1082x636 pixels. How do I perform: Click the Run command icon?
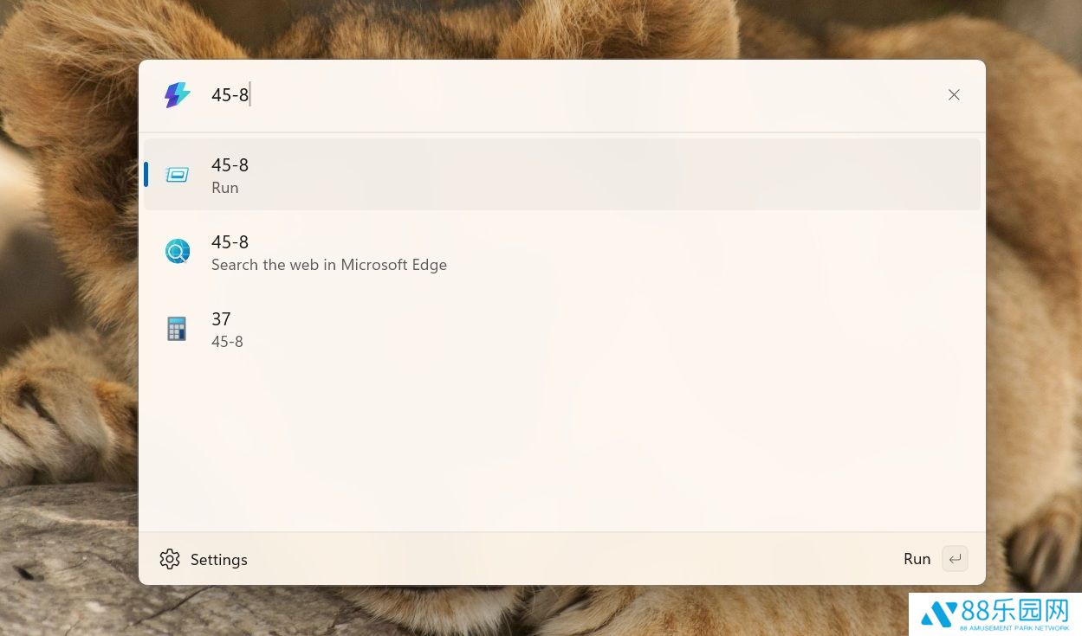tap(177, 175)
